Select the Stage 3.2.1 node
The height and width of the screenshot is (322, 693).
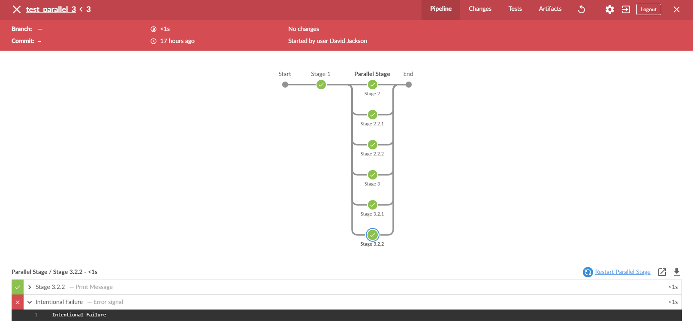[x=373, y=205]
